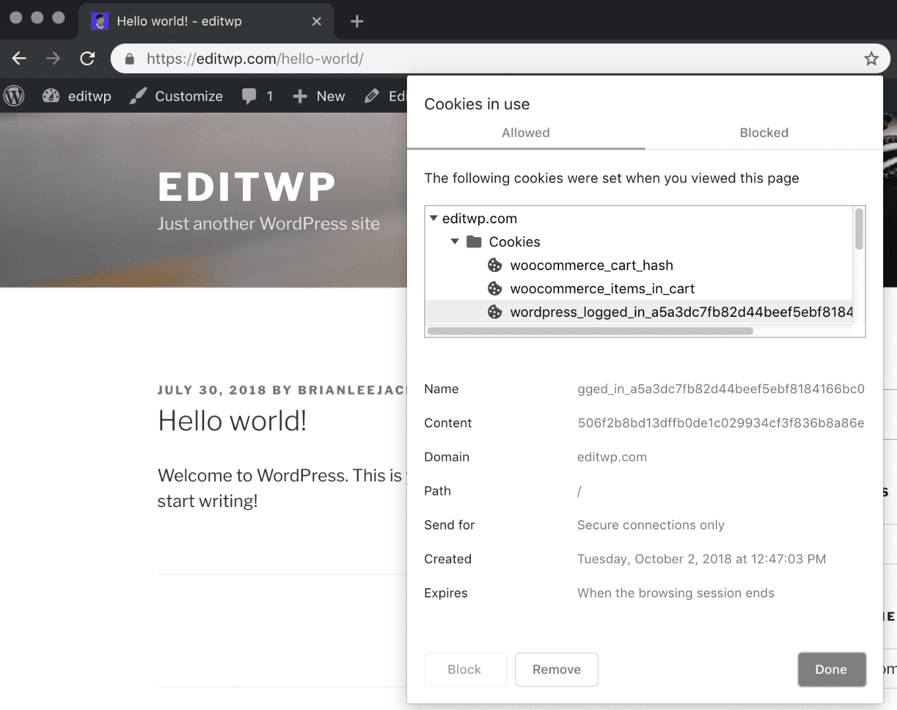
Task: Click the New plus icon in admin bar
Action: click(x=300, y=96)
